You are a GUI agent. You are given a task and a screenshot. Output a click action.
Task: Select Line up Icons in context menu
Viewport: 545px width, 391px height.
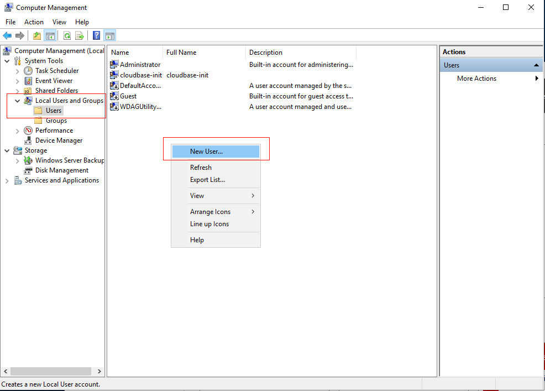pos(216,224)
